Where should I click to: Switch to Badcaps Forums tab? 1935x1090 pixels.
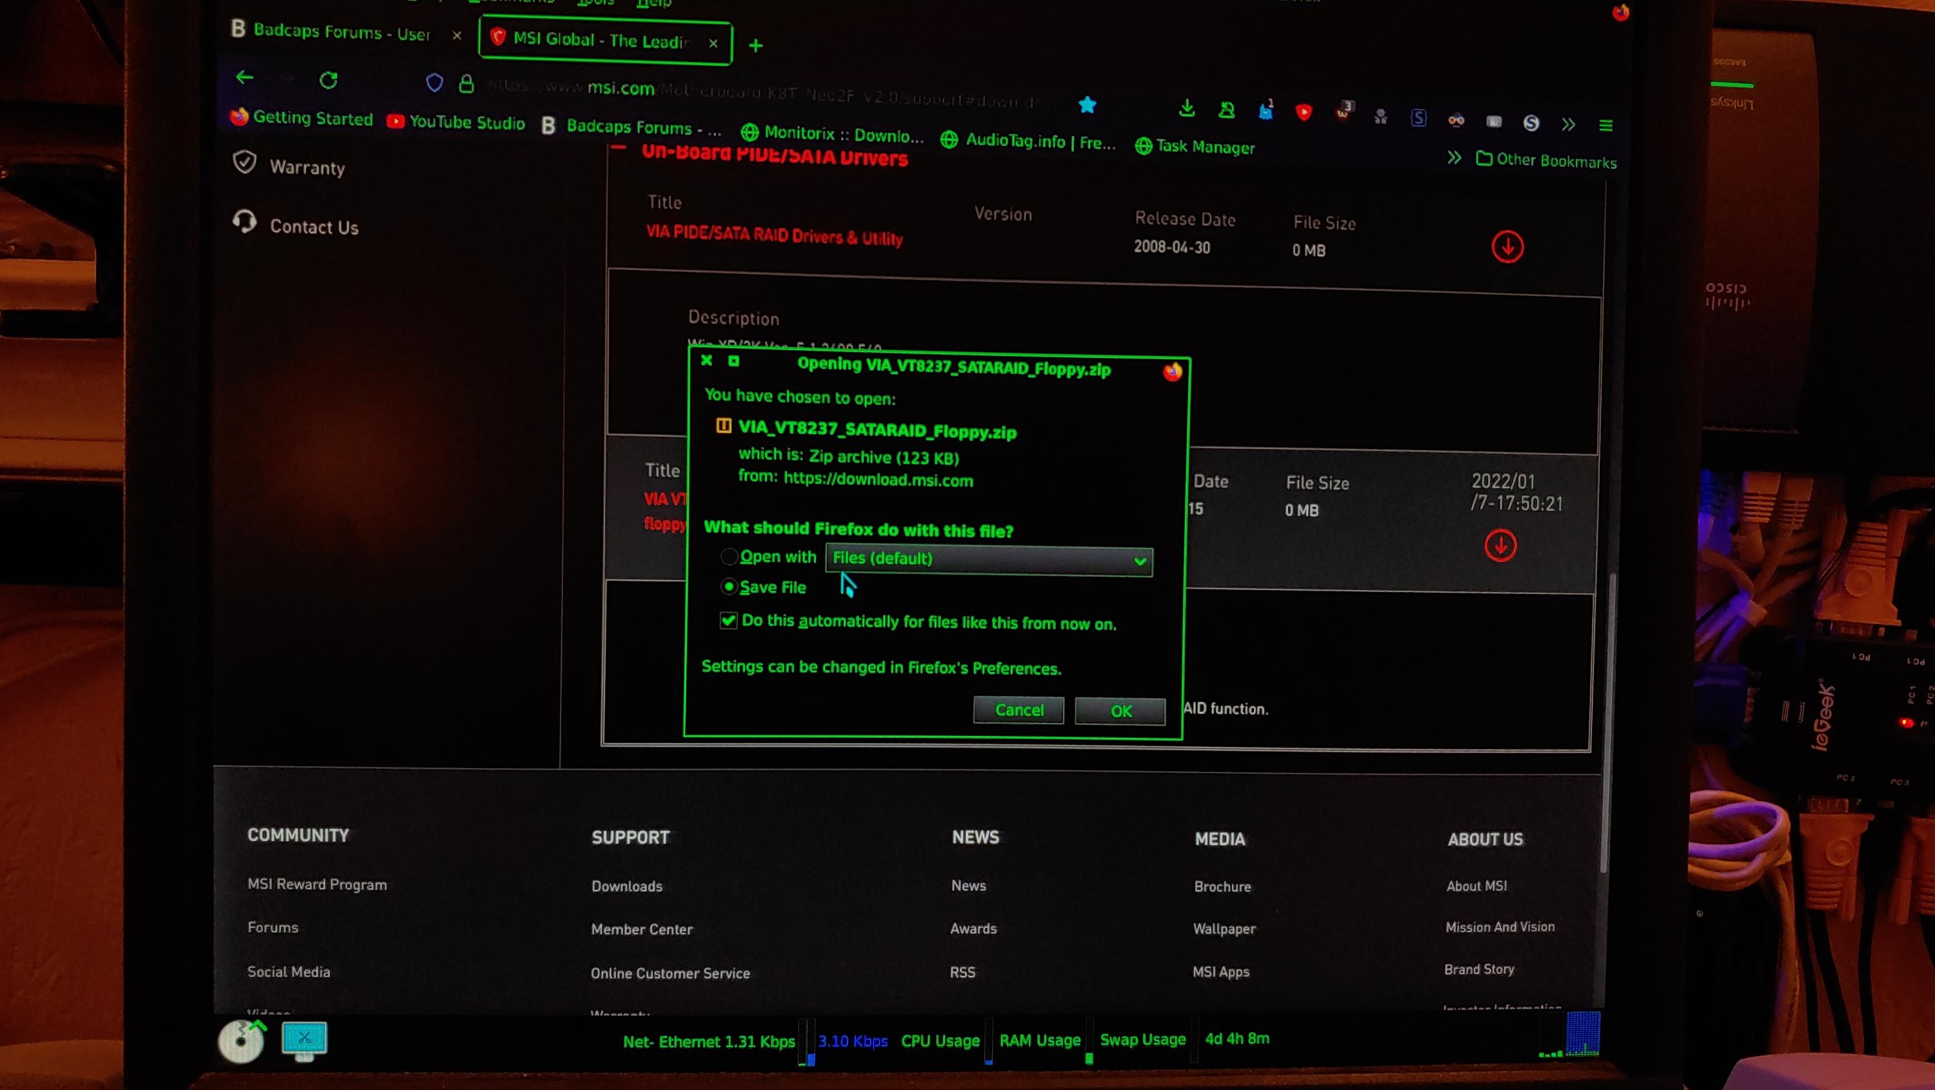coord(342,32)
